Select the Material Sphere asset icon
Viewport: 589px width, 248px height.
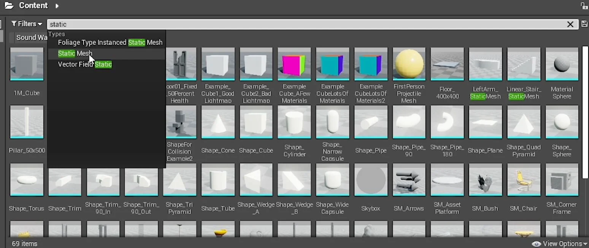(x=562, y=64)
